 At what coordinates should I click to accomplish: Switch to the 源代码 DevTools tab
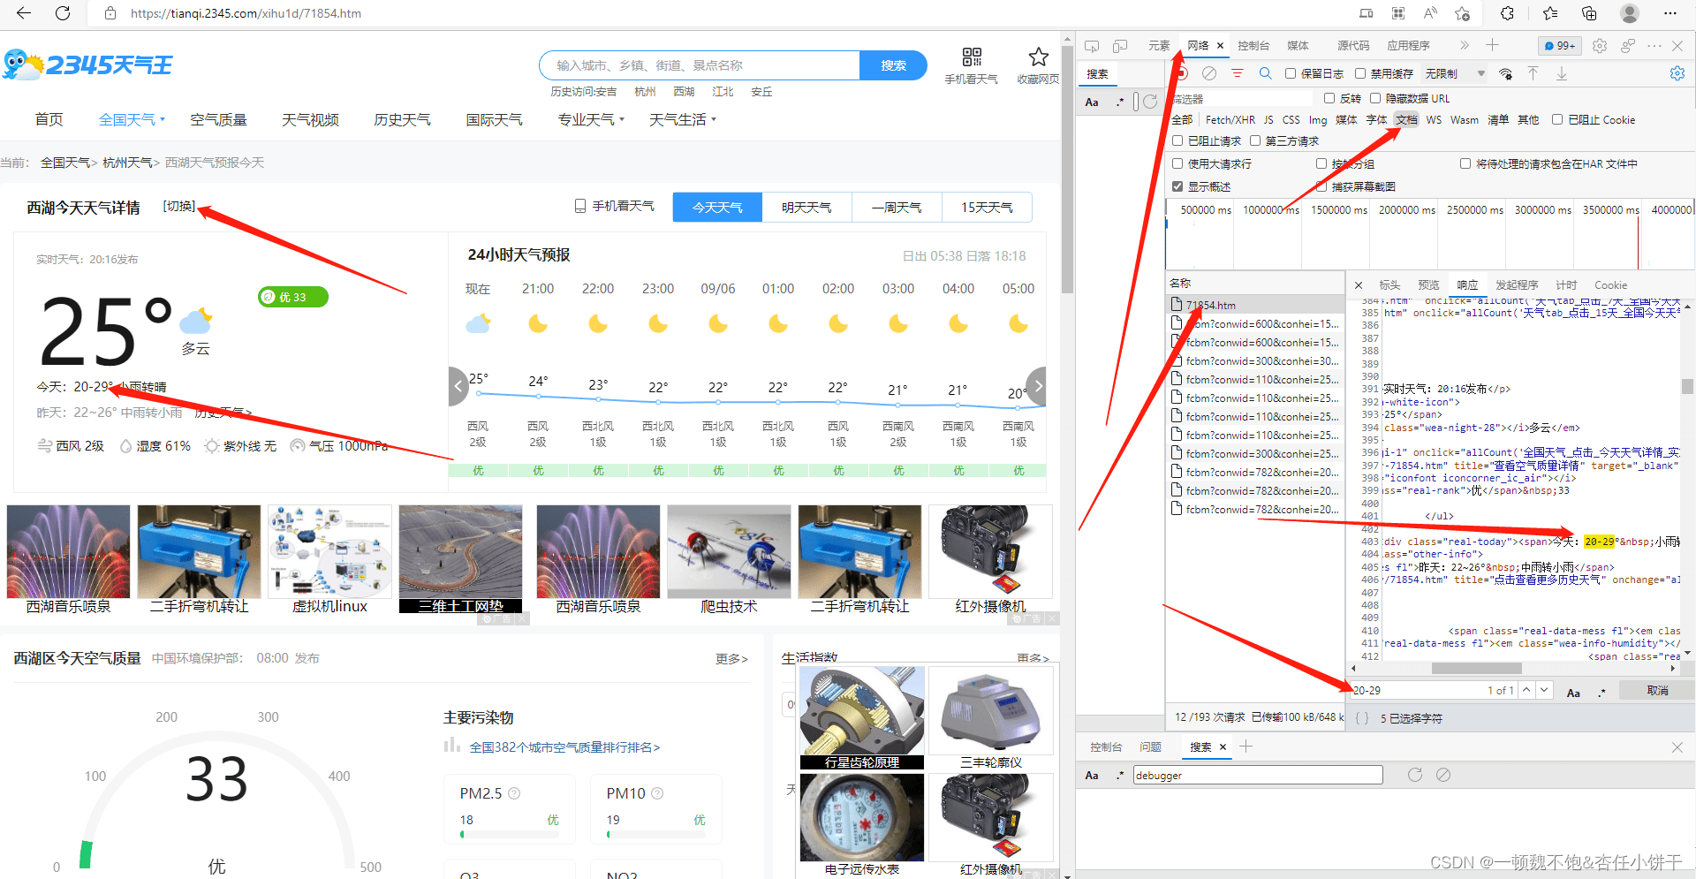pos(1353,45)
